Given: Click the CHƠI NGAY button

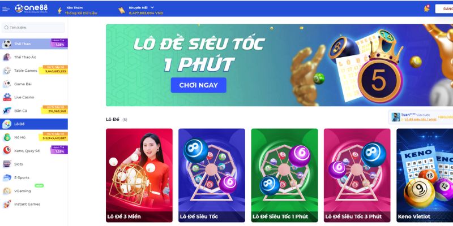Looking at the screenshot, I should (199, 85).
